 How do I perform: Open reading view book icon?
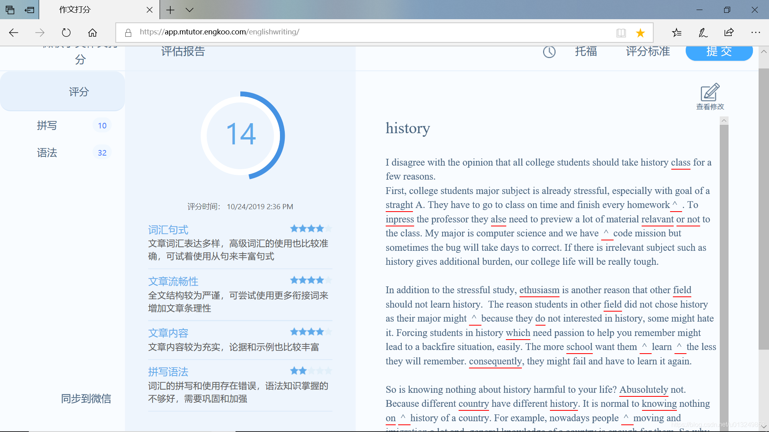[x=621, y=33]
